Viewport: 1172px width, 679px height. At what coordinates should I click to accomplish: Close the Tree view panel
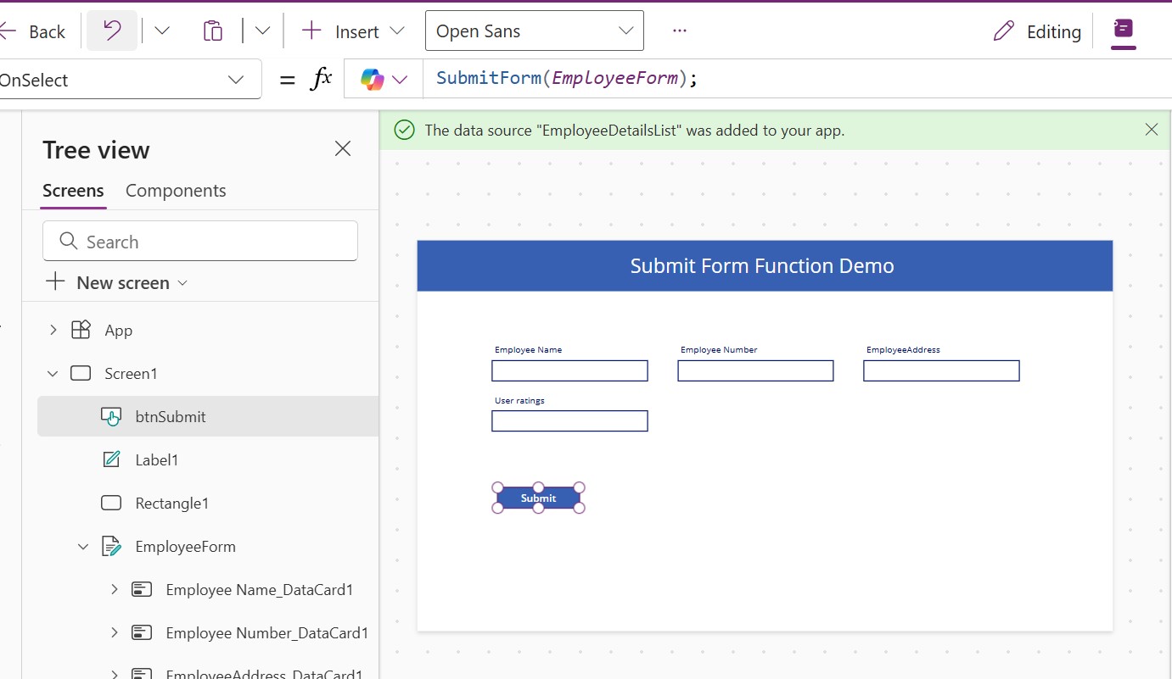click(343, 149)
